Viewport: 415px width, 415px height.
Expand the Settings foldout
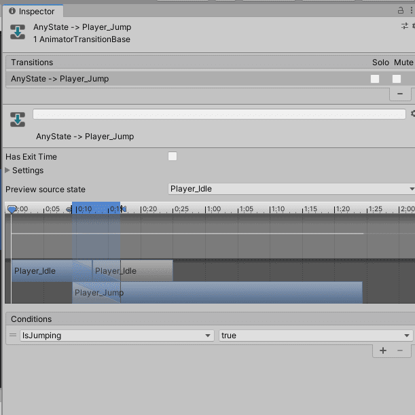click(x=8, y=170)
